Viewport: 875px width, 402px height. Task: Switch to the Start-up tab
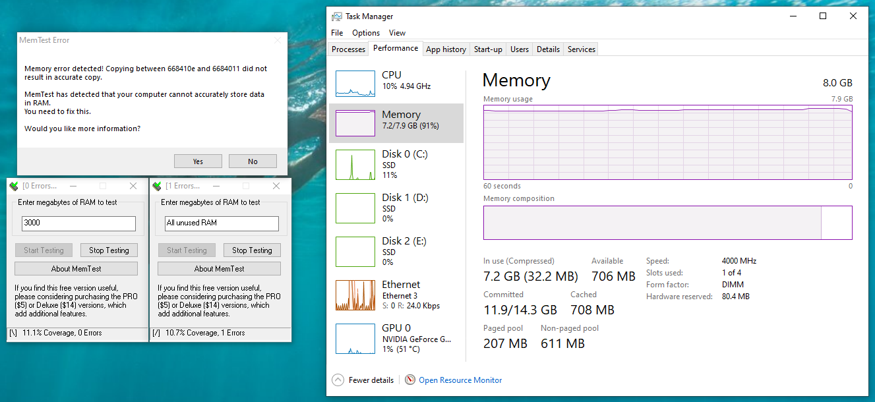coord(488,49)
